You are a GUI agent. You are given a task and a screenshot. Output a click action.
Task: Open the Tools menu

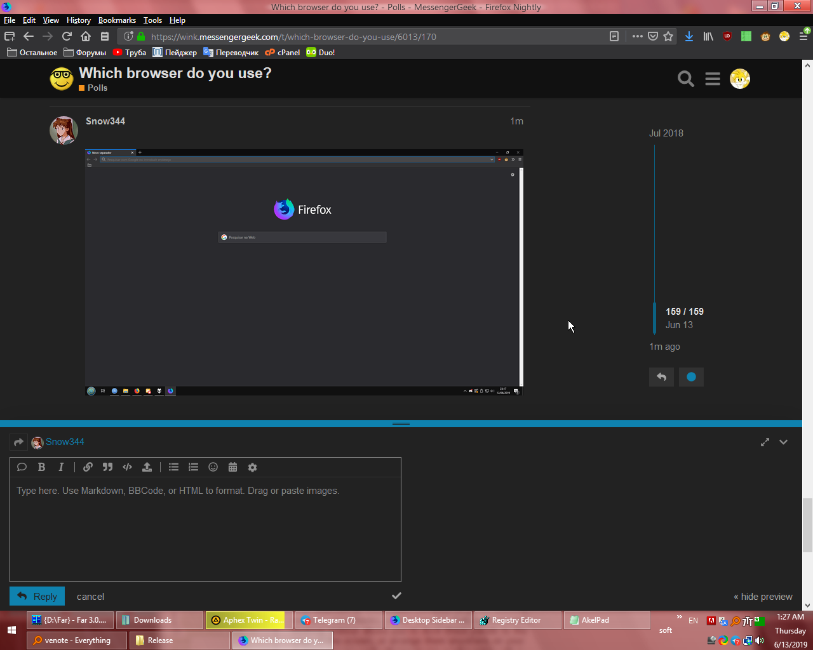point(152,20)
